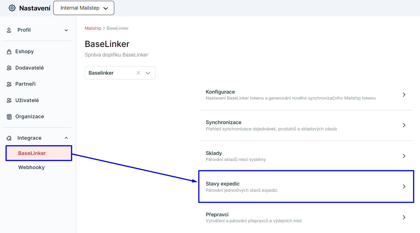This screenshot has height=233, width=420.
Task: Expand the Baselinker select box chevron
Action: point(148,73)
